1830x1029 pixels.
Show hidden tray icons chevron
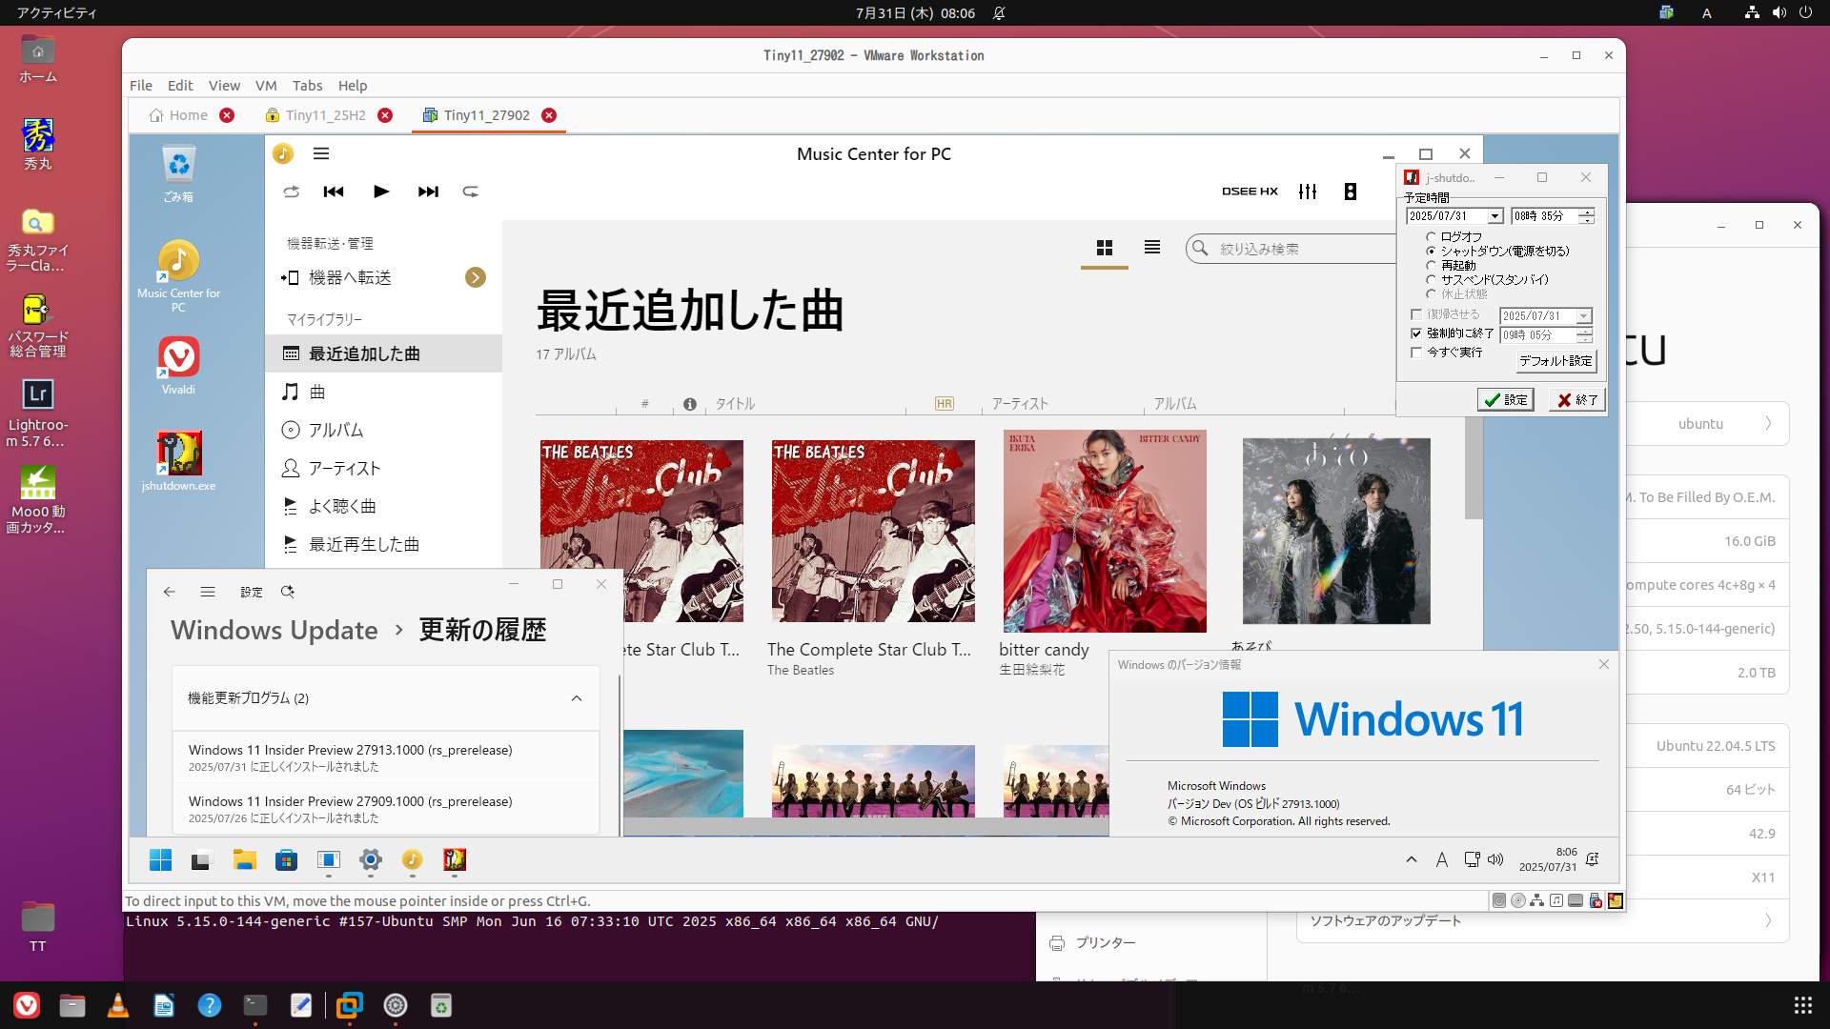(x=1412, y=859)
